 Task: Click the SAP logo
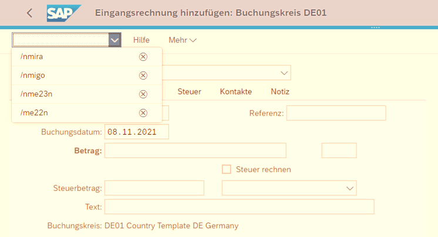(63, 13)
